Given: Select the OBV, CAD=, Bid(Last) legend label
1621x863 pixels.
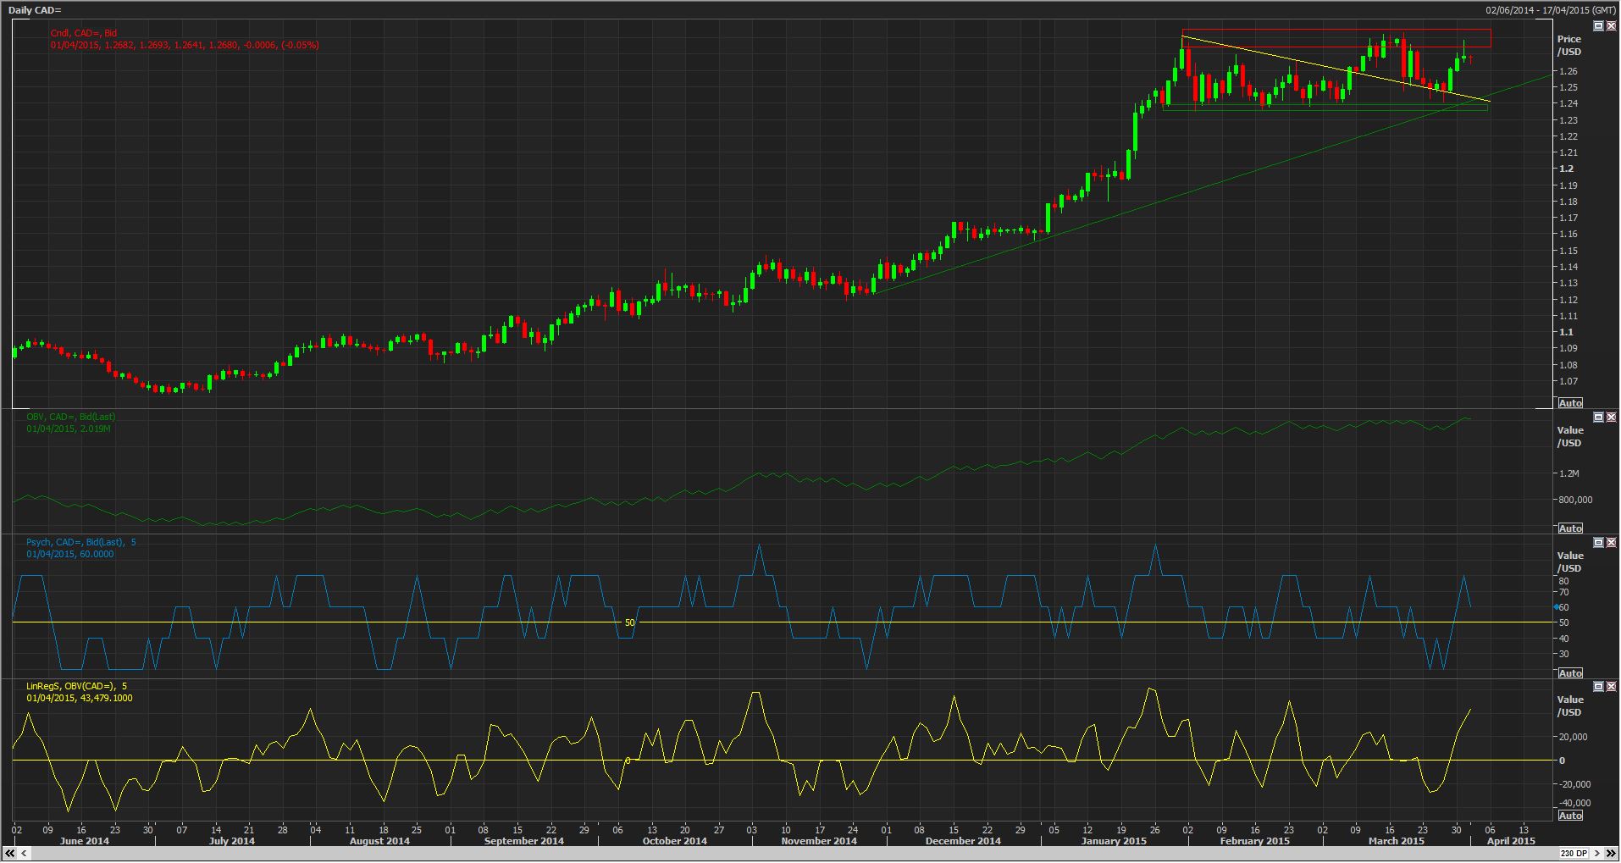Looking at the screenshot, I should pos(70,417).
